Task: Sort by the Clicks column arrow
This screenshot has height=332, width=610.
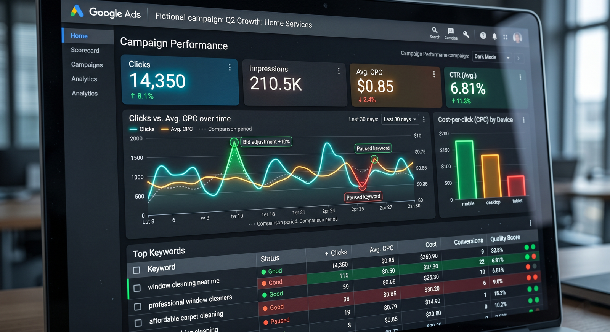Action: [326, 254]
